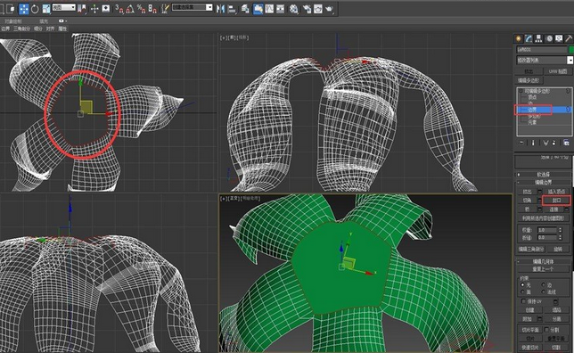The height and width of the screenshot is (353, 574).
Task: Open the Material Editor icon
Action: (x=293, y=9)
